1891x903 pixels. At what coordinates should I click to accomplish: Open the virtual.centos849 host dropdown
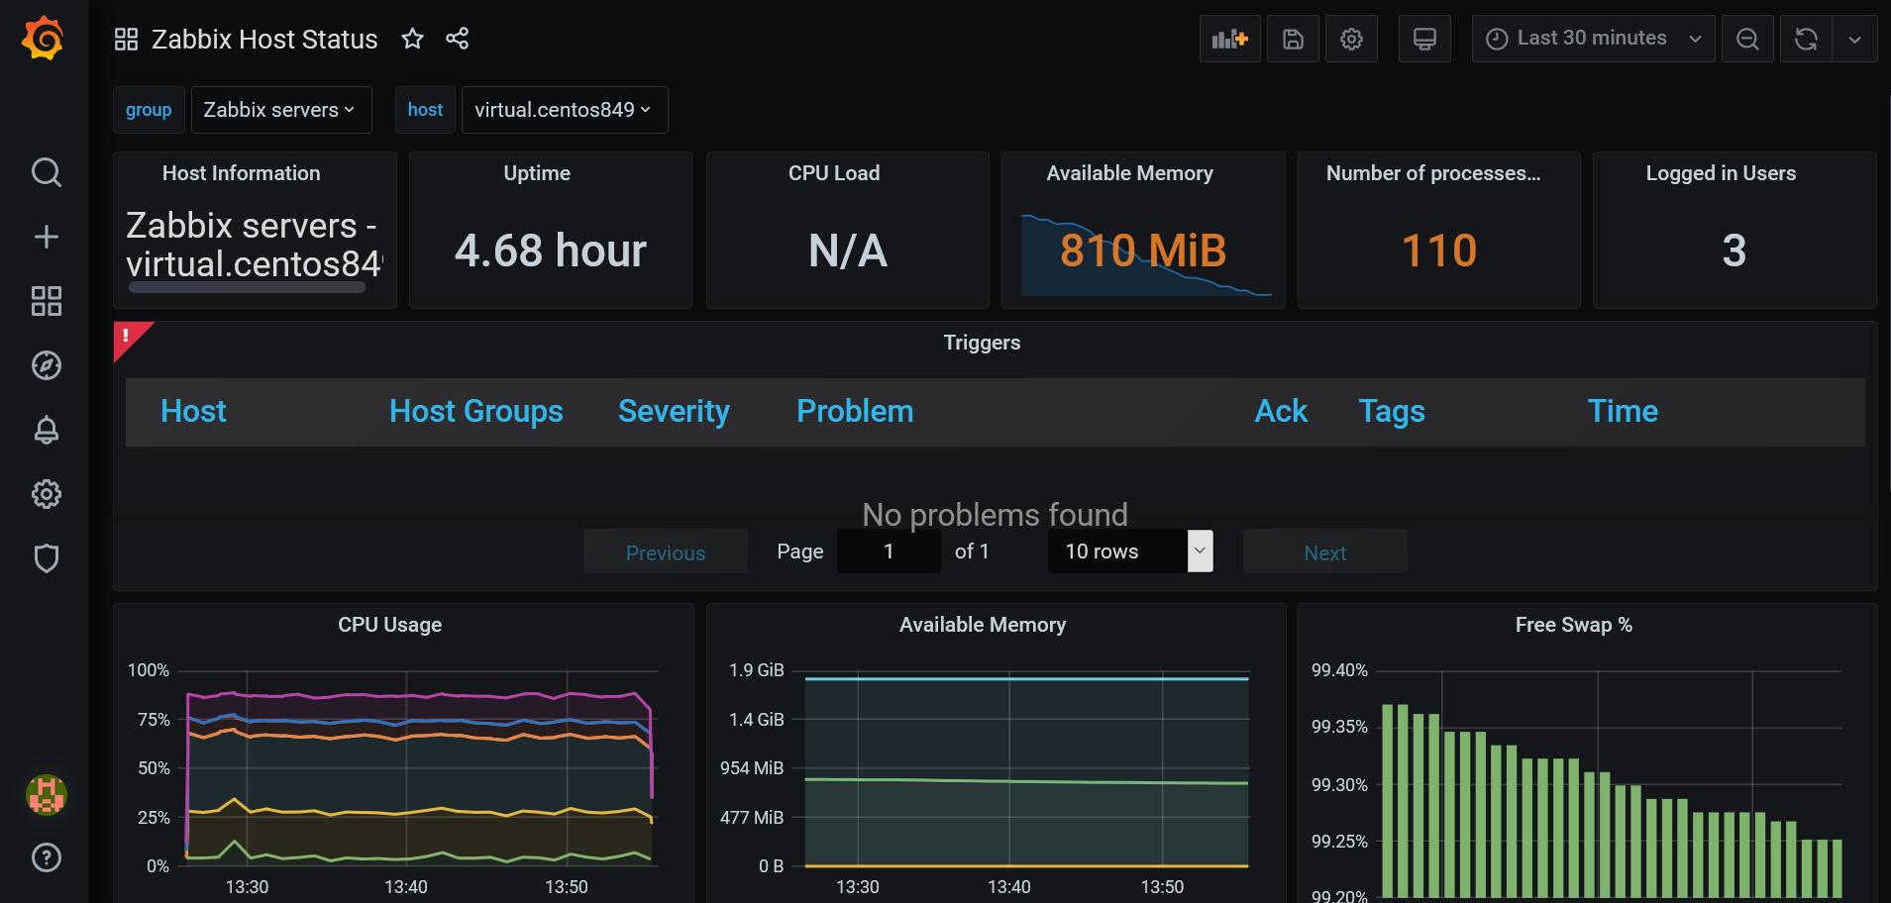click(564, 109)
